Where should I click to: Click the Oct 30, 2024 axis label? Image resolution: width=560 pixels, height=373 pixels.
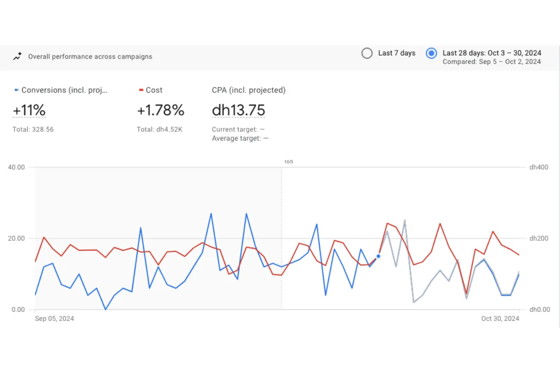point(500,318)
